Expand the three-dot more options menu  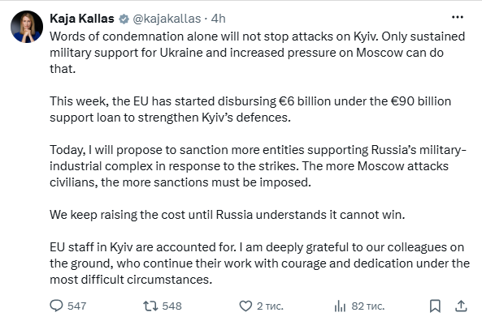coord(458,17)
